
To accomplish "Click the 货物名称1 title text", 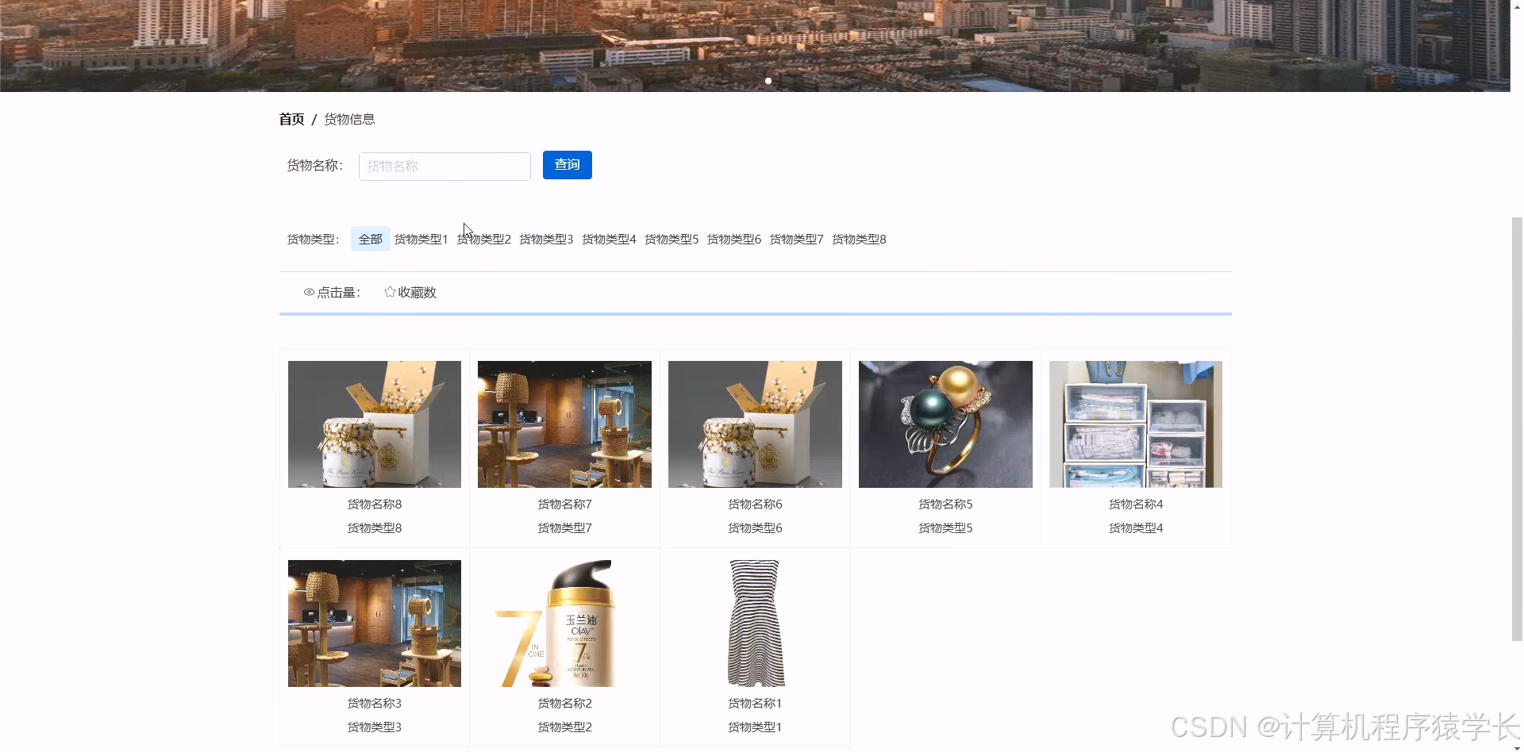I will (755, 704).
